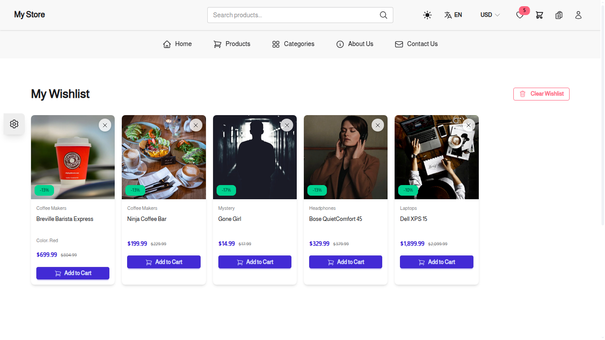Open the user account icon
605x340 pixels.
(x=578, y=15)
